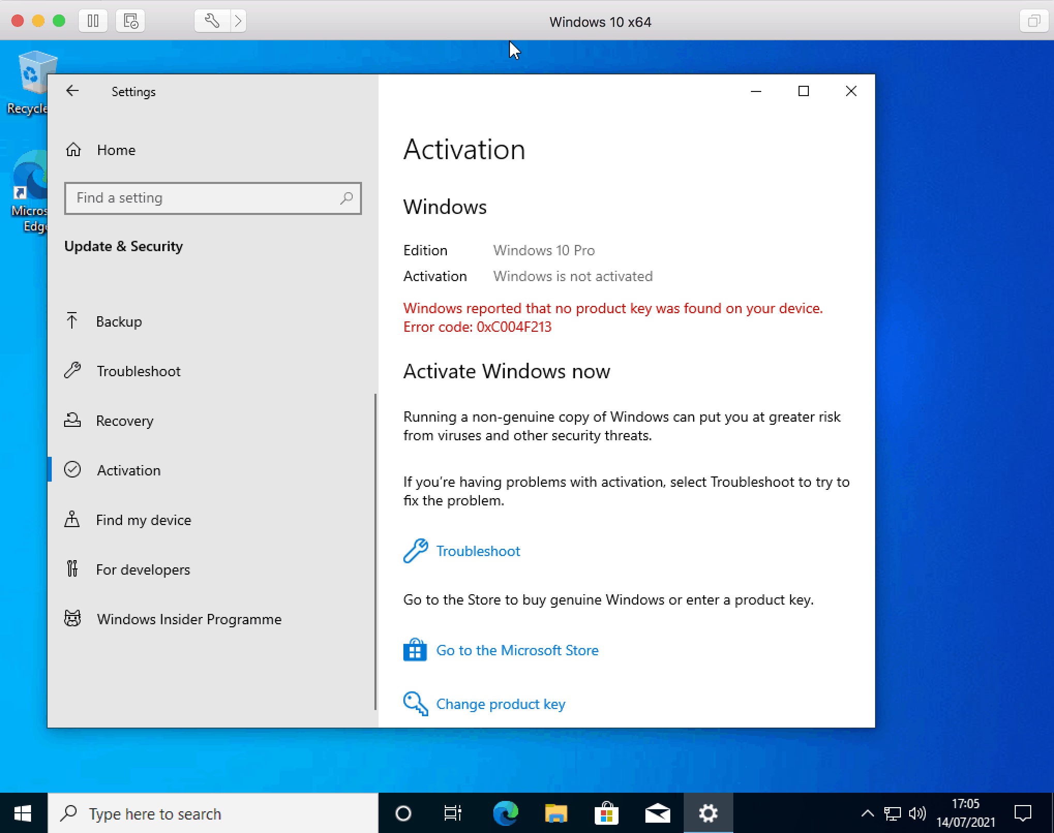Click the key icon beside Change product key
This screenshot has width=1054, height=833.
pos(415,704)
